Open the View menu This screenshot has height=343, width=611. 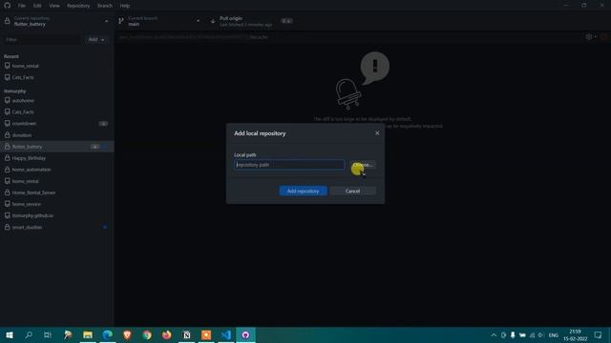[x=54, y=6]
